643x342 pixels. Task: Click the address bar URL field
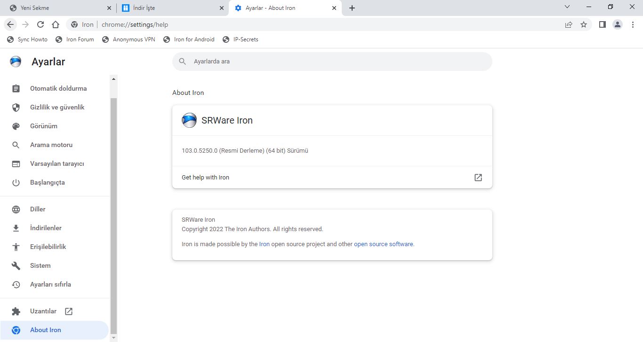pos(330,24)
